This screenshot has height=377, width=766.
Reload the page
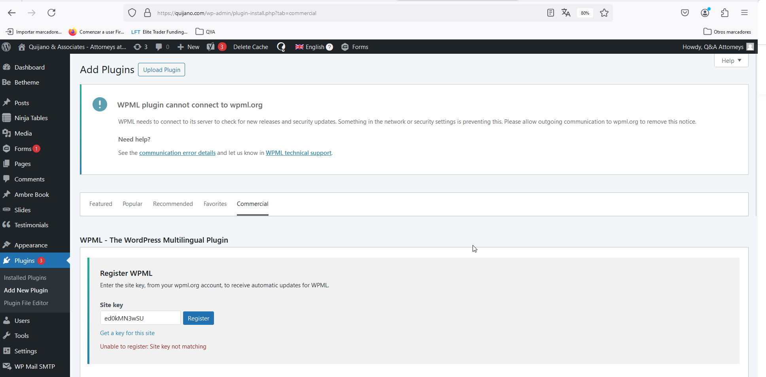[x=51, y=13]
